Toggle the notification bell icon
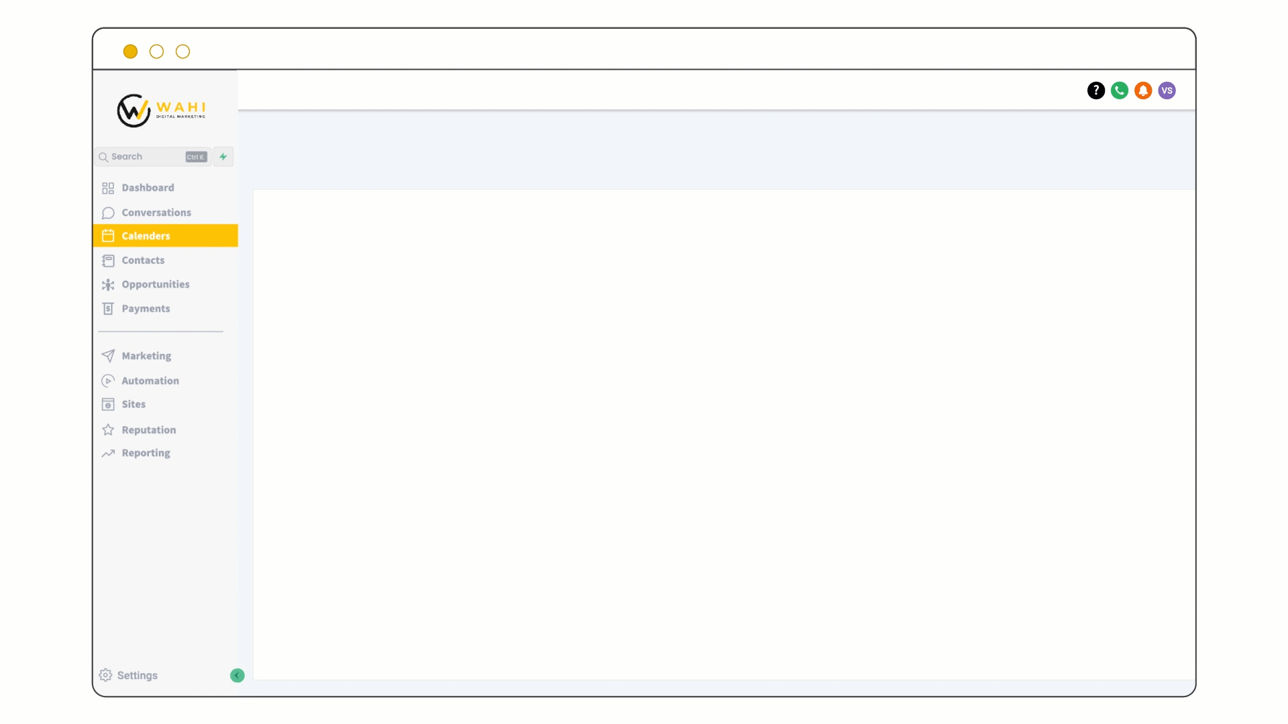This screenshot has width=1288, height=724. tap(1144, 90)
